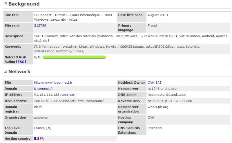Open the Netcraft Risk Rating FAQ link
Viewport: 232px width, 143px height.
[x=21, y=62]
